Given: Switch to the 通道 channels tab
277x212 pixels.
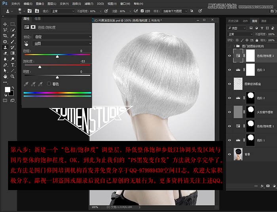Looking at the screenshot, I should 264,21.
